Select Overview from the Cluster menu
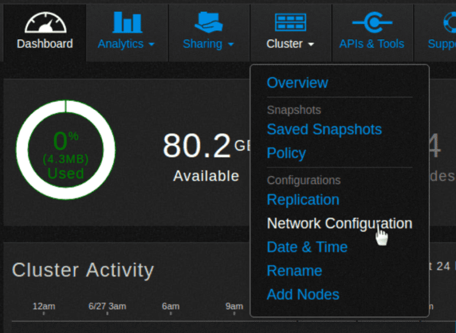Screen dimensions: 456x333 click(297, 83)
